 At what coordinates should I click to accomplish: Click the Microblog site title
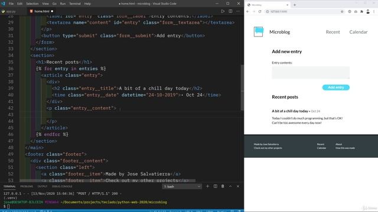click(x=279, y=32)
